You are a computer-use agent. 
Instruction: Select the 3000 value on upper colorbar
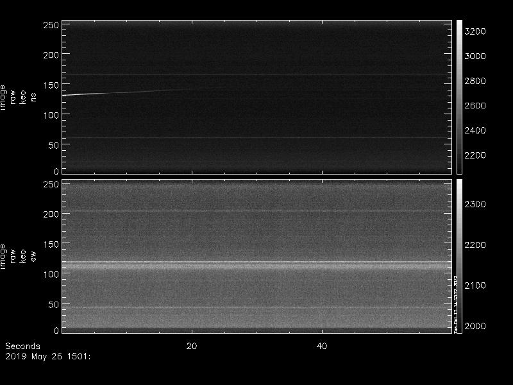475,56
